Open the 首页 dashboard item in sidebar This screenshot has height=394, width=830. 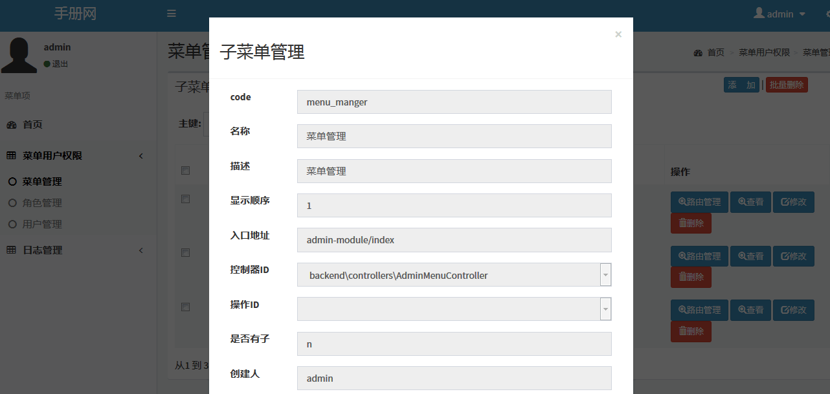pos(32,125)
